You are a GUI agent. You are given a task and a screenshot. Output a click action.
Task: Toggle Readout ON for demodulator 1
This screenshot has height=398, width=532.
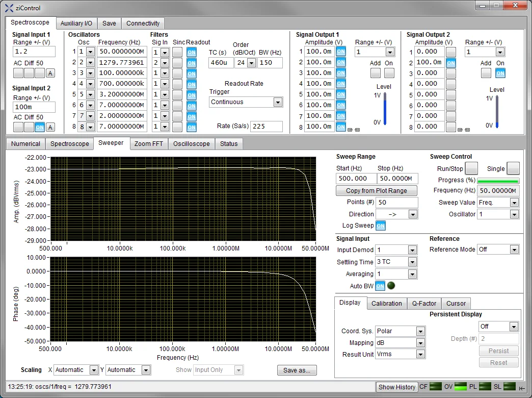(192, 53)
